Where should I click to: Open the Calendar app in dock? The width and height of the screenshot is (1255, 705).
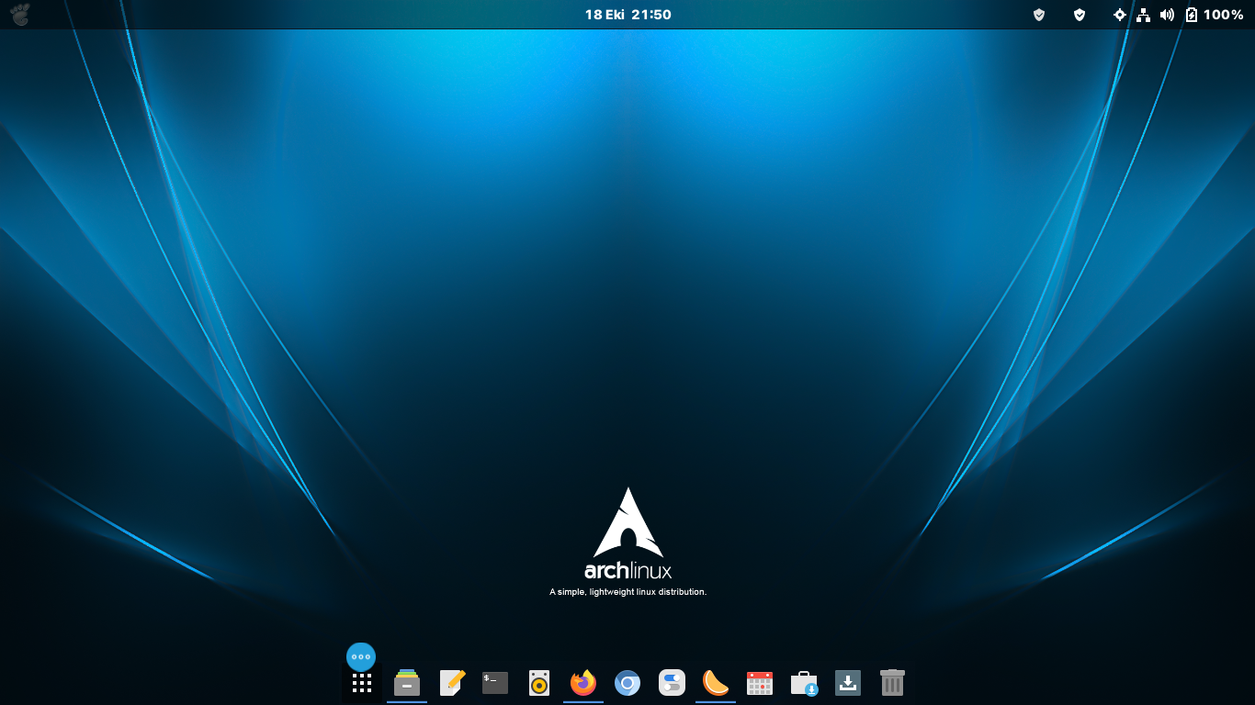(x=760, y=683)
